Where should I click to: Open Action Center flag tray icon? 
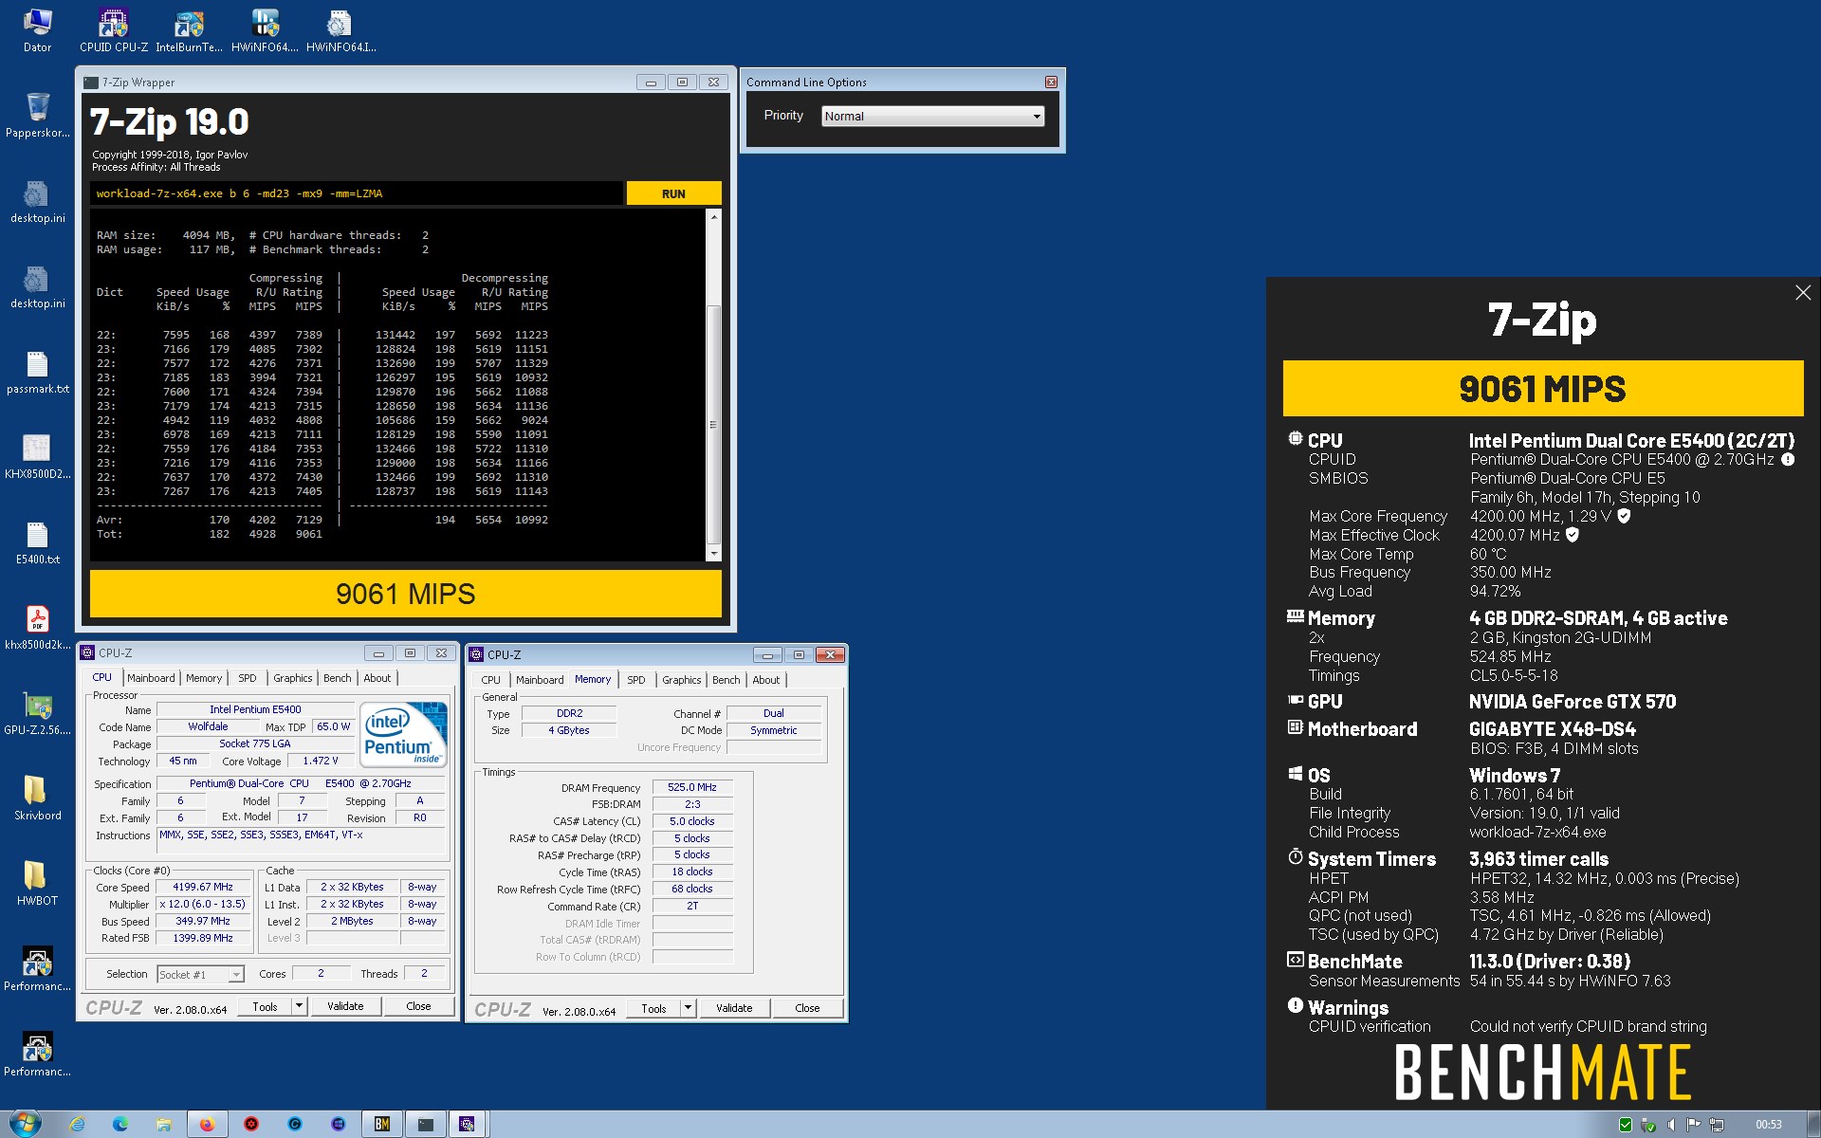point(1693,1125)
